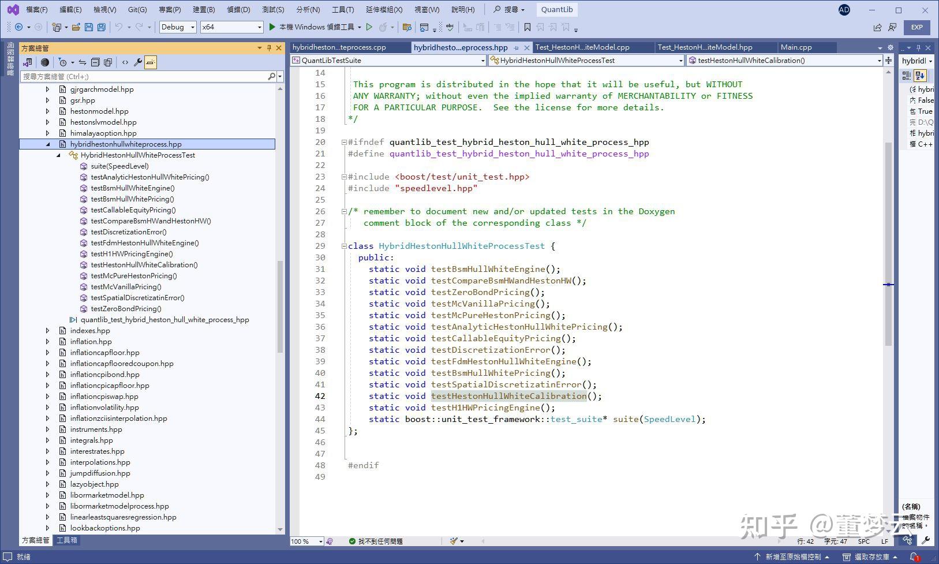Click the Save All icon
Image resolution: width=939 pixels, height=564 pixels.
(x=101, y=27)
